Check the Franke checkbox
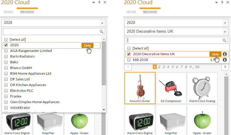The height and width of the screenshot is (135, 231). click(x=6, y=96)
